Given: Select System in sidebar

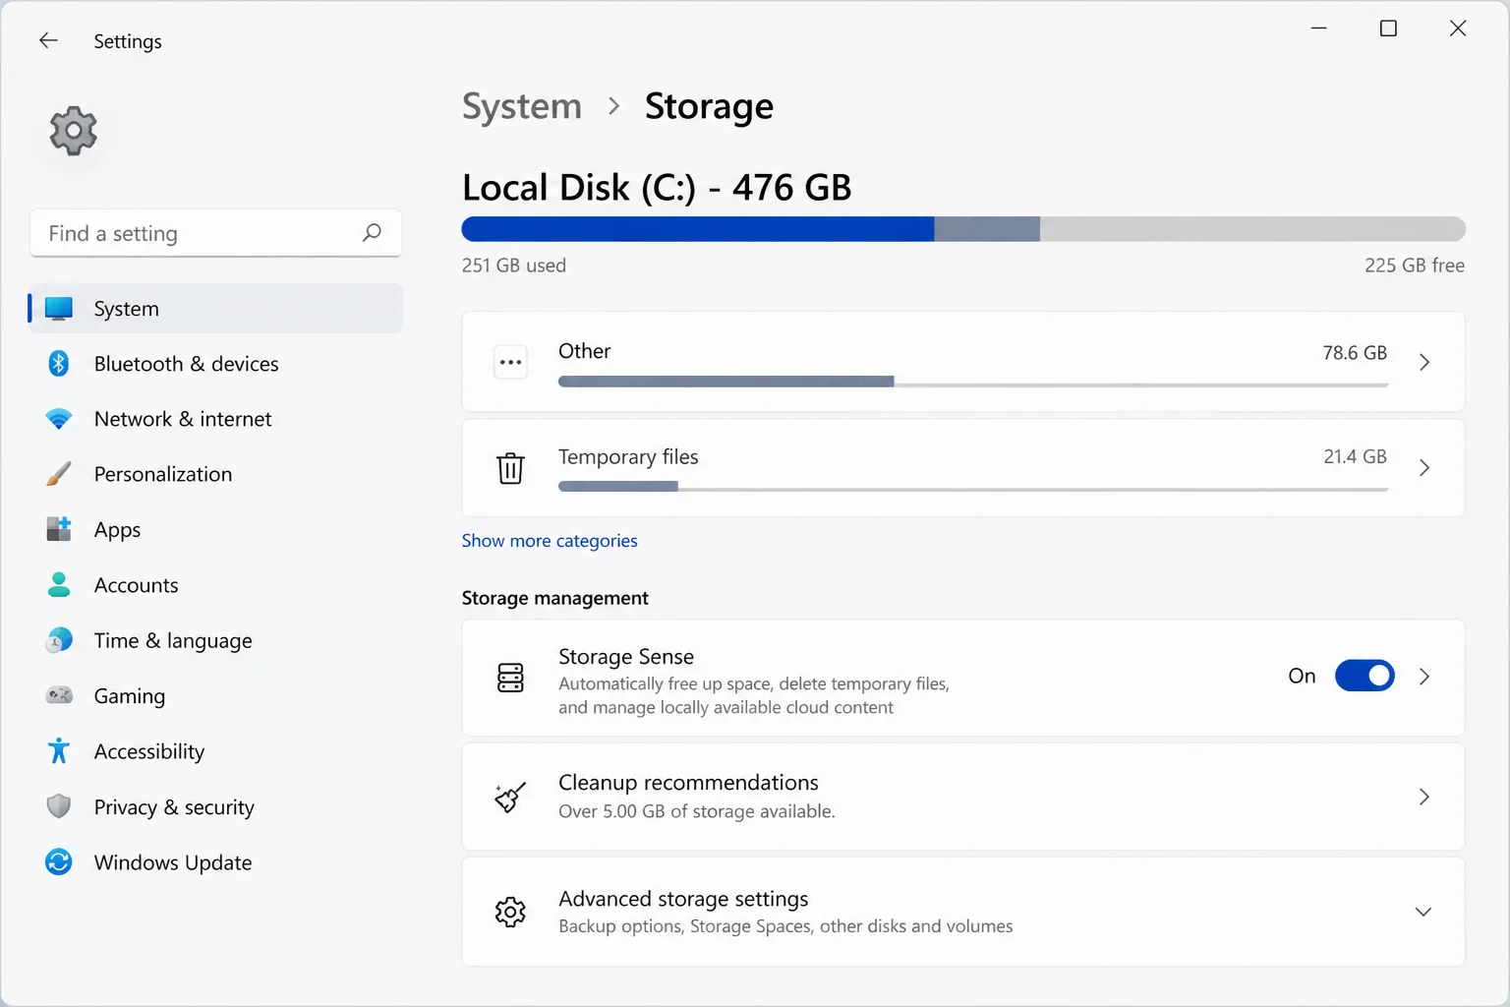Looking at the screenshot, I should click(x=215, y=309).
